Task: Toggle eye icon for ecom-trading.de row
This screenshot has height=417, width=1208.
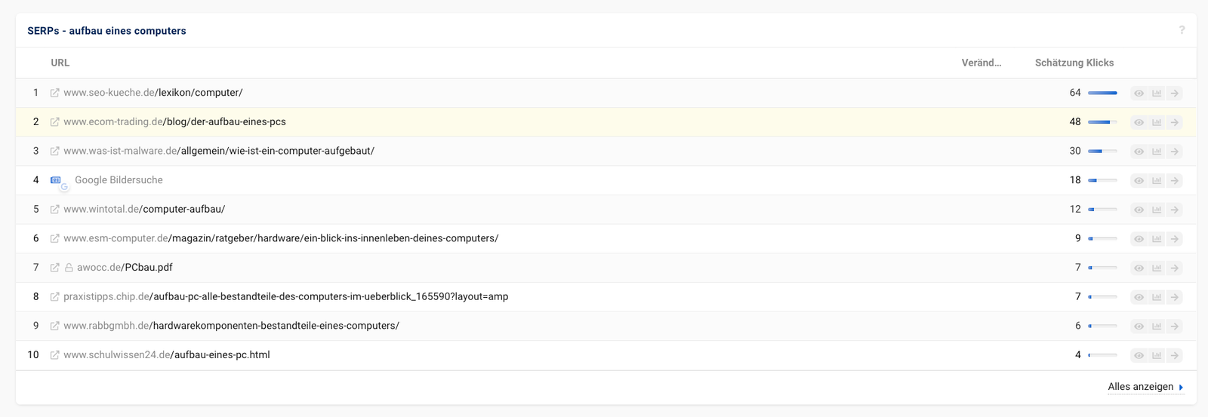Action: pyautogui.click(x=1139, y=122)
